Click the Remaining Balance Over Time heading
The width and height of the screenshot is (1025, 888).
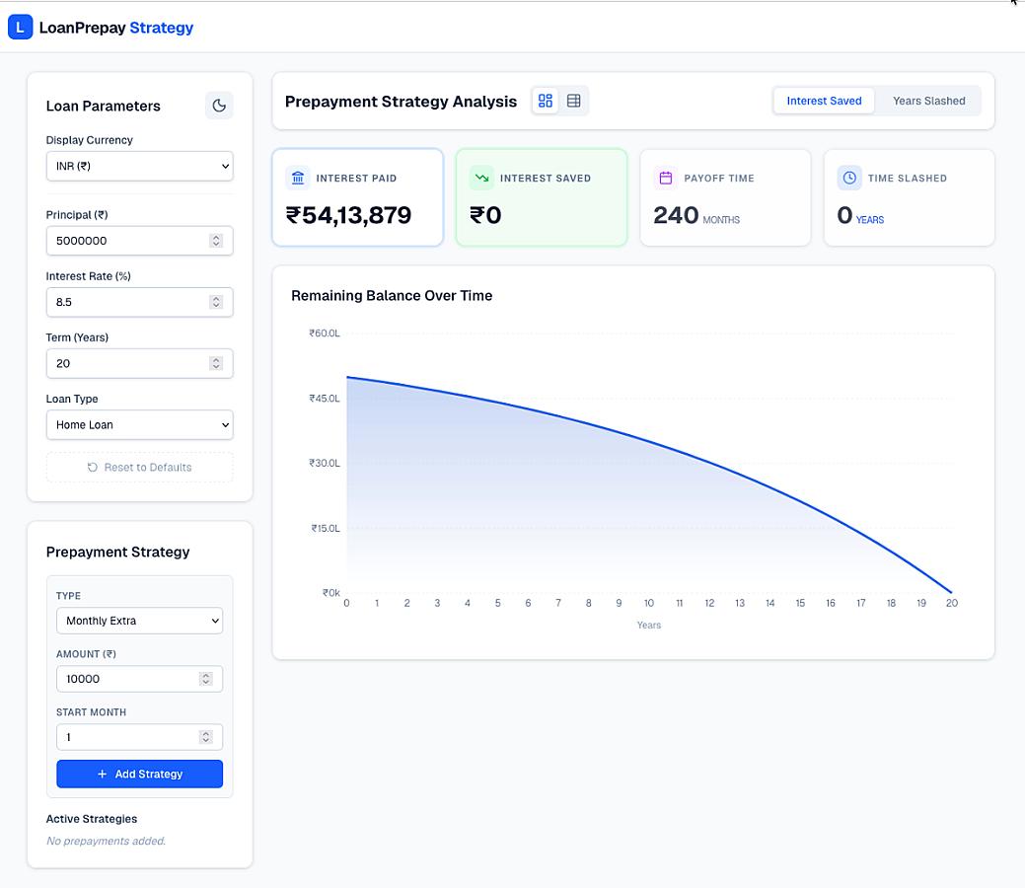coord(392,296)
